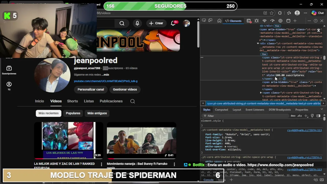Open channel Shorts tab
This screenshot has width=327, height=184.
[x=72, y=101]
